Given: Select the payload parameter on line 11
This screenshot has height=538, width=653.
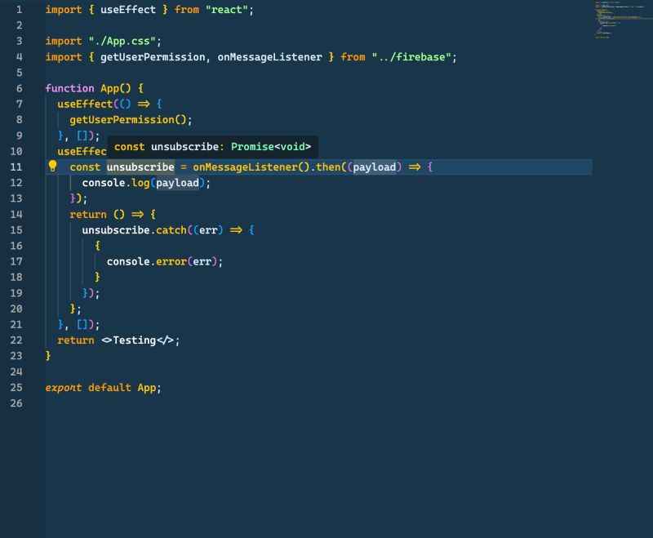Looking at the screenshot, I should coord(375,167).
